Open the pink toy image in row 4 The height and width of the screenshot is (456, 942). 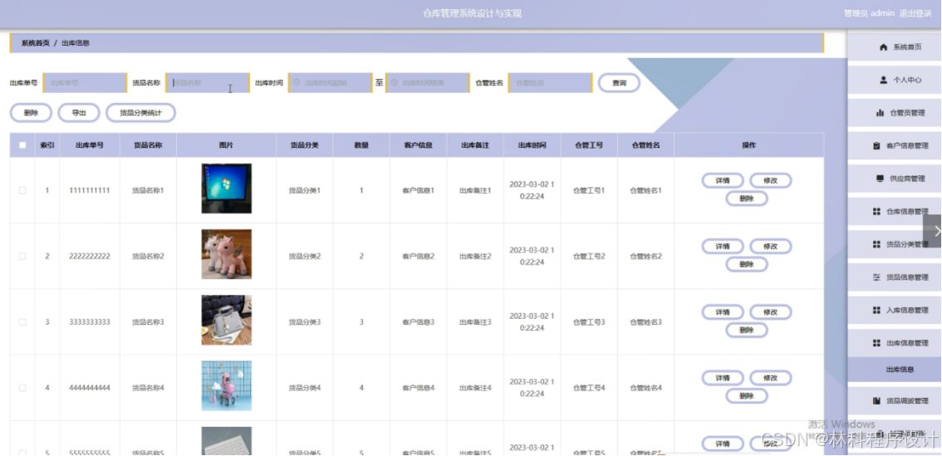[x=227, y=385]
